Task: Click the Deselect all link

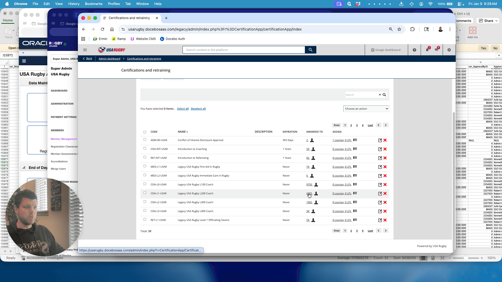Action: pos(198,109)
